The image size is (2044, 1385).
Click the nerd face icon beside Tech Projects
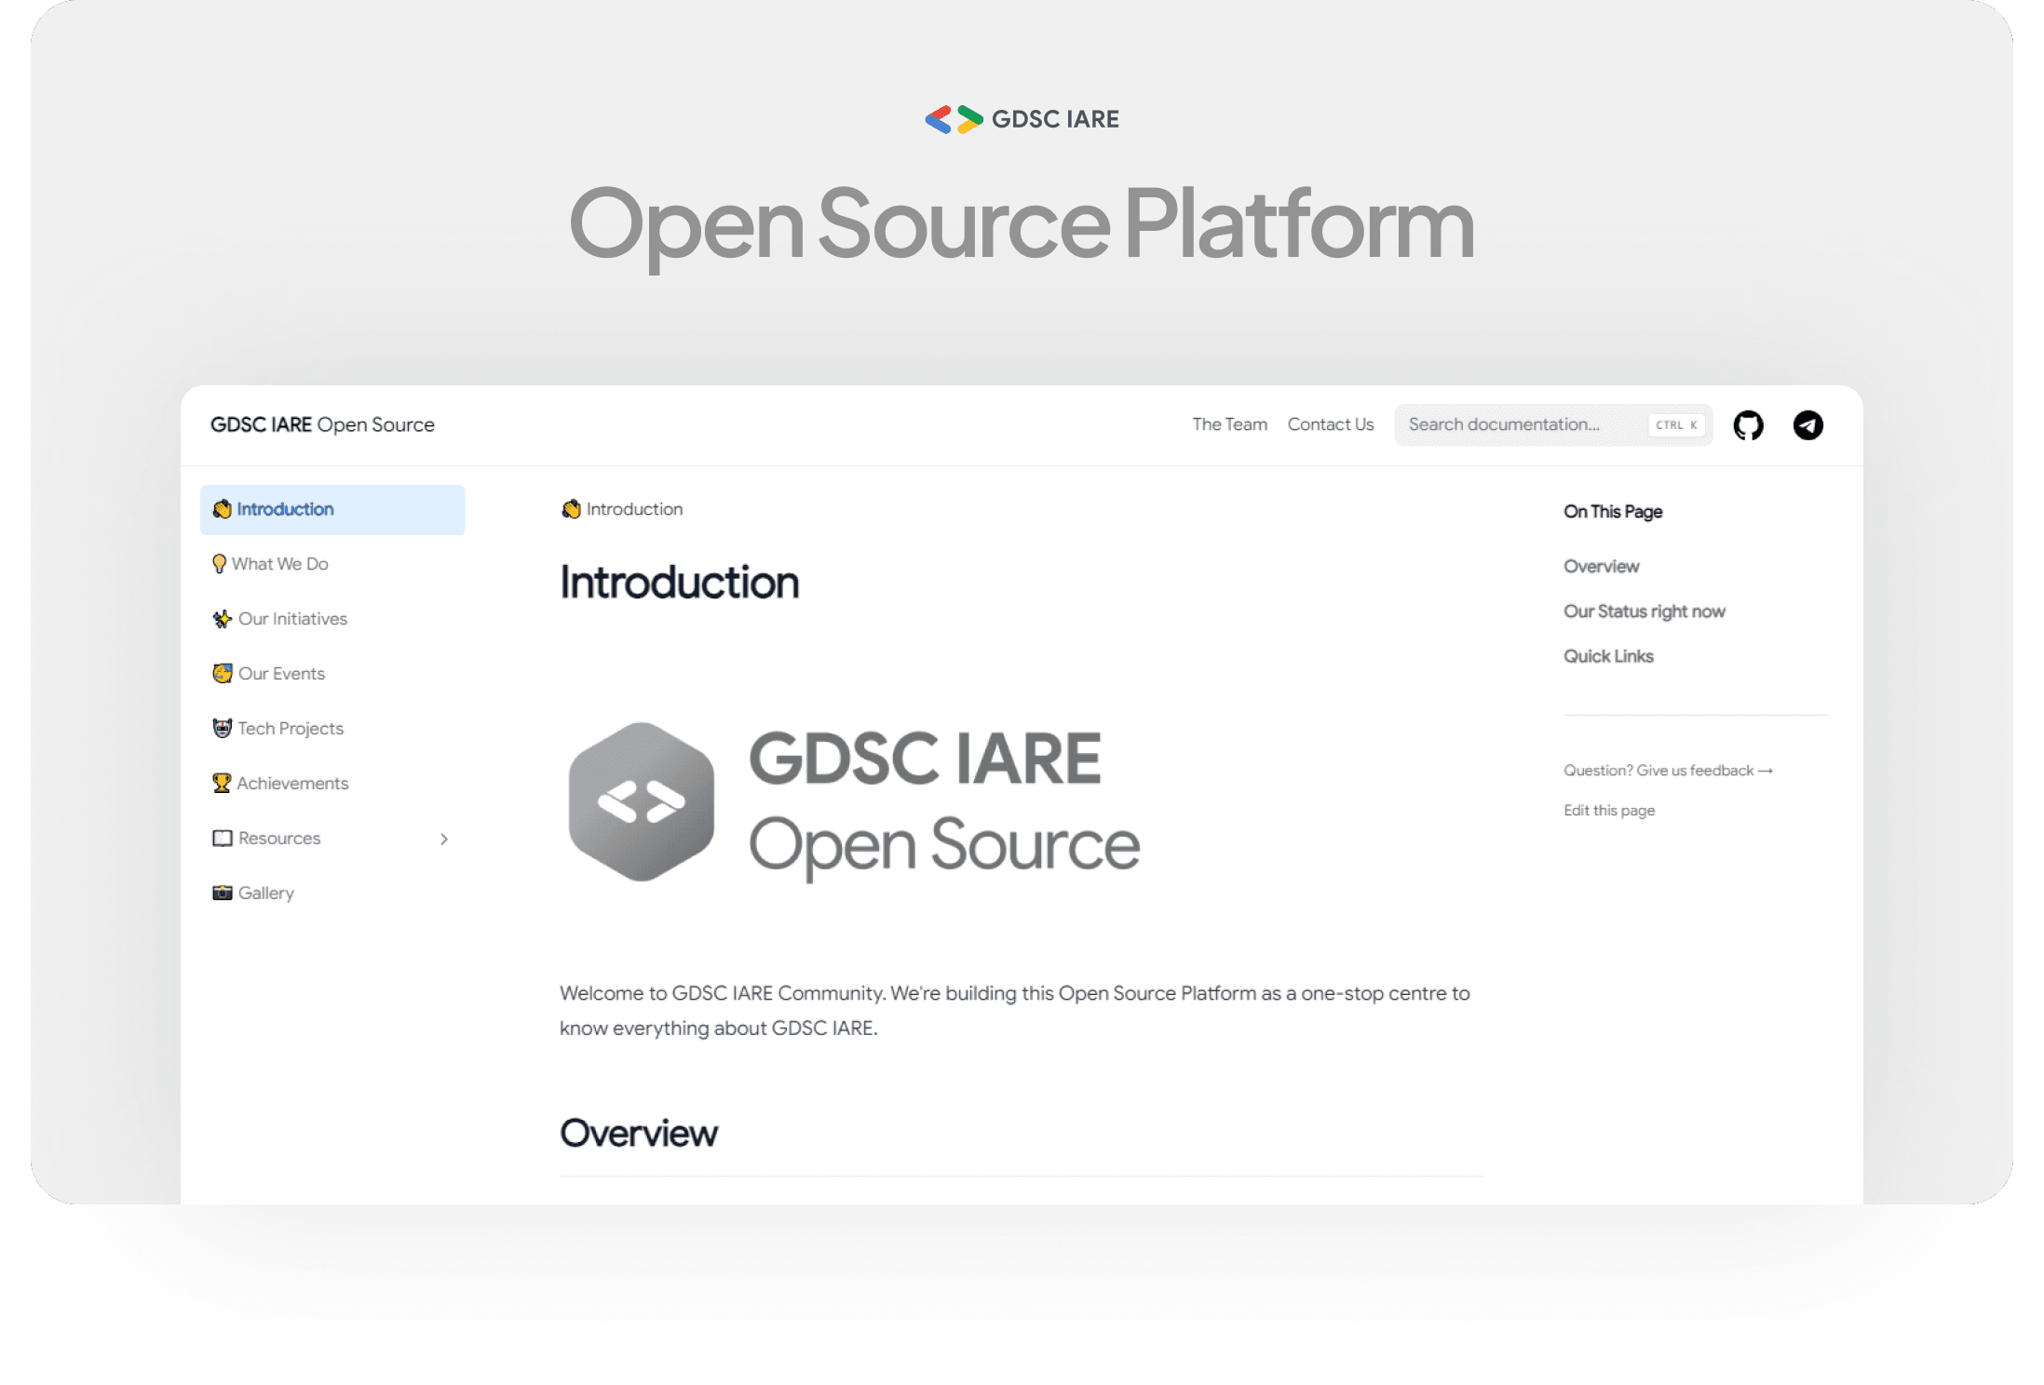click(x=222, y=729)
